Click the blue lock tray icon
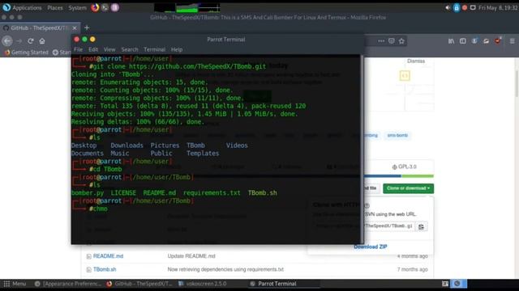Viewport: 519px width, 291px height. click(x=457, y=7)
